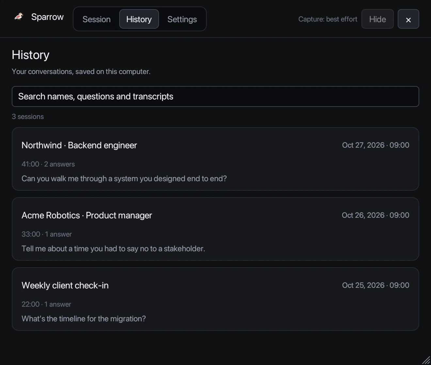Click the Oct 27, 2026 · 09:00 timestamp
The height and width of the screenshot is (365, 431).
coord(375,145)
